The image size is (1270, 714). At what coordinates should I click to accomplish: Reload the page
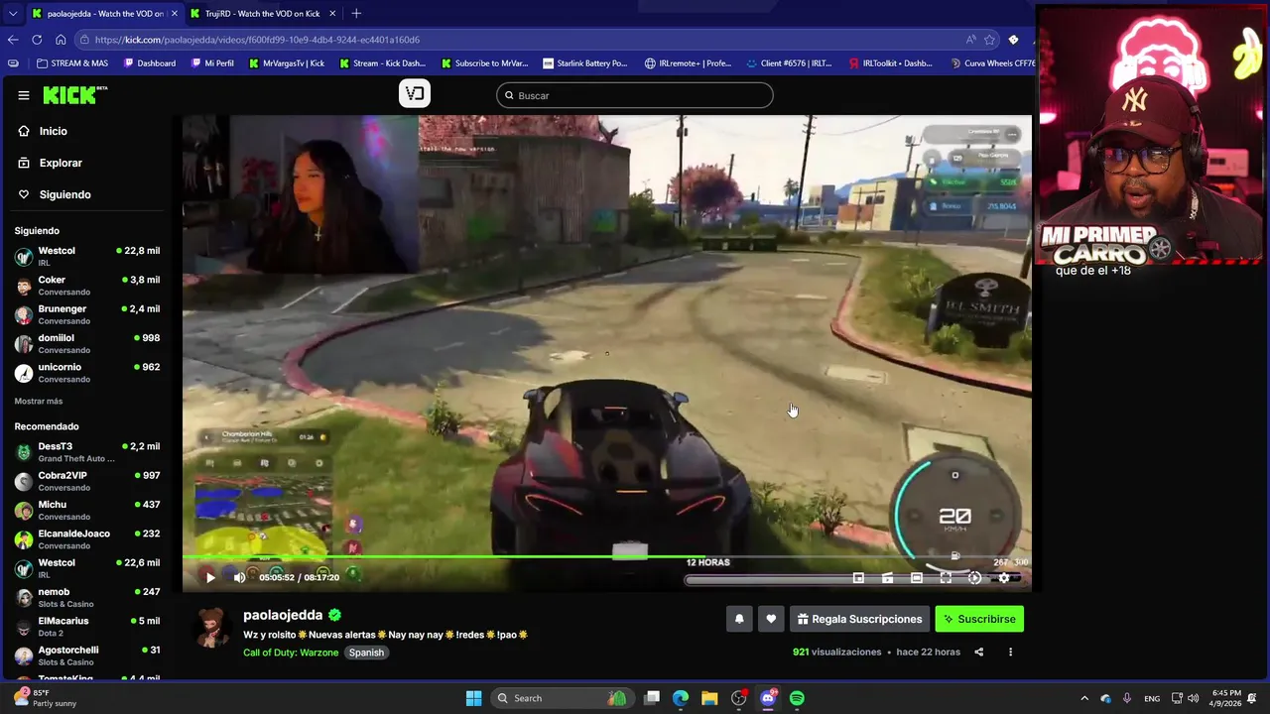click(37, 40)
